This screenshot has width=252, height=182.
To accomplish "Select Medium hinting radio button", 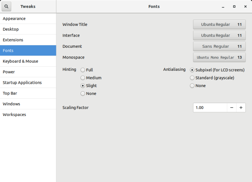I will (x=83, y=78).
